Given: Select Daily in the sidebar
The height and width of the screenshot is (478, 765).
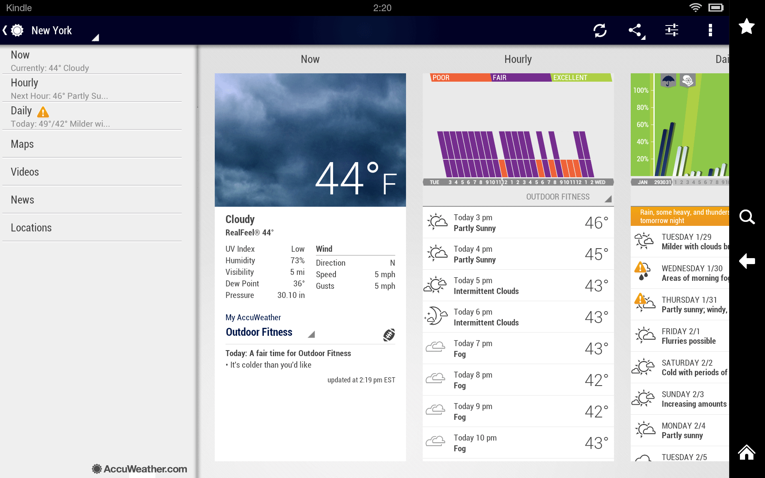Looking at the screenshot, I should click(x=92, y=116).
